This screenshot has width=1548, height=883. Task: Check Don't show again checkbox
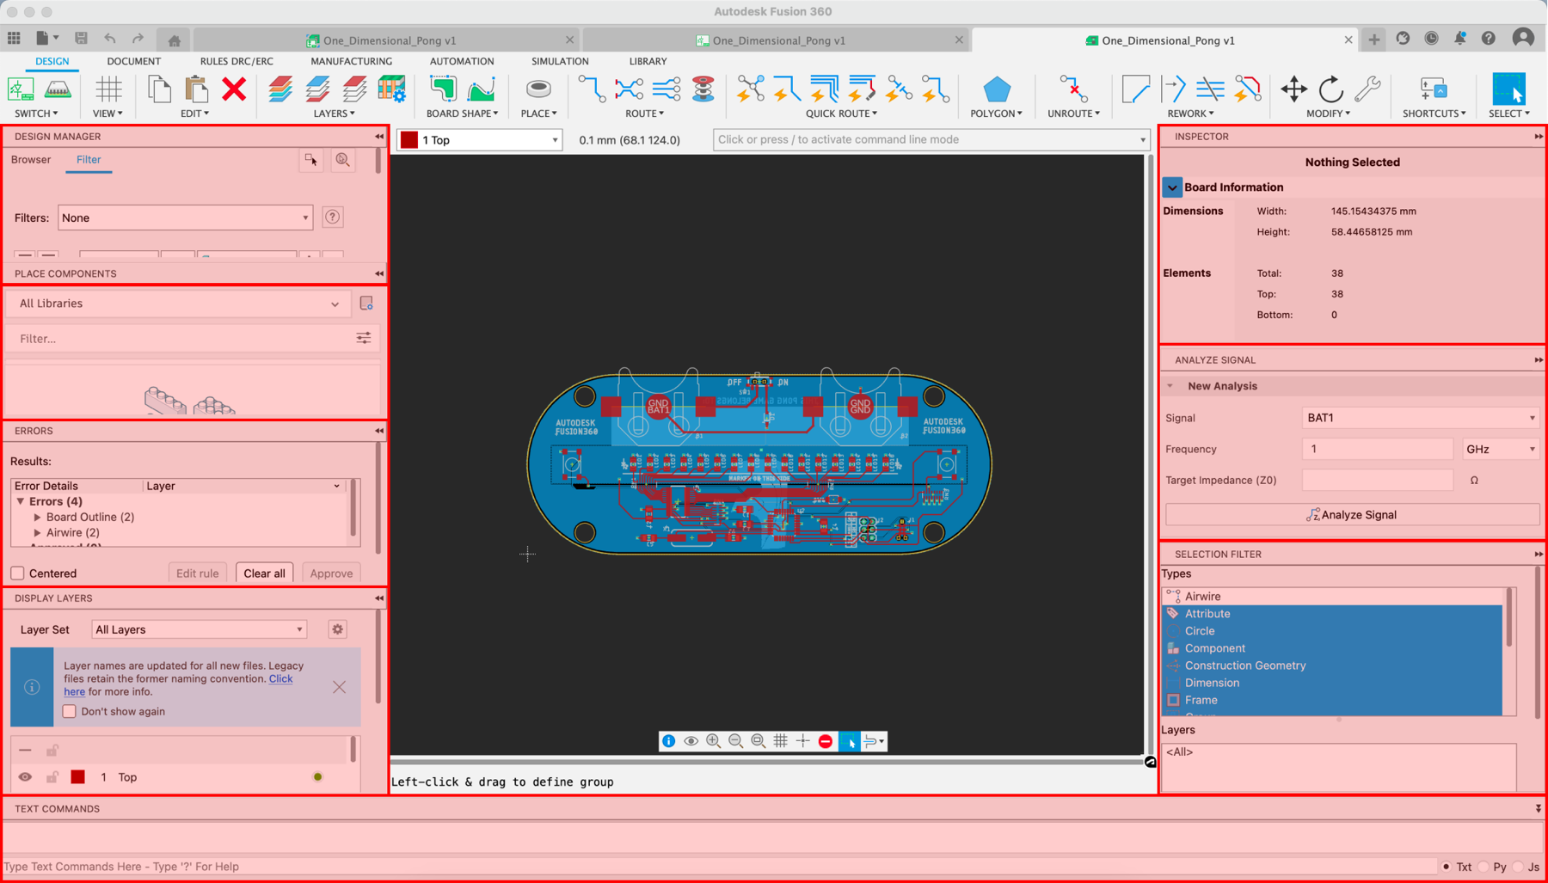pos(70,712)
